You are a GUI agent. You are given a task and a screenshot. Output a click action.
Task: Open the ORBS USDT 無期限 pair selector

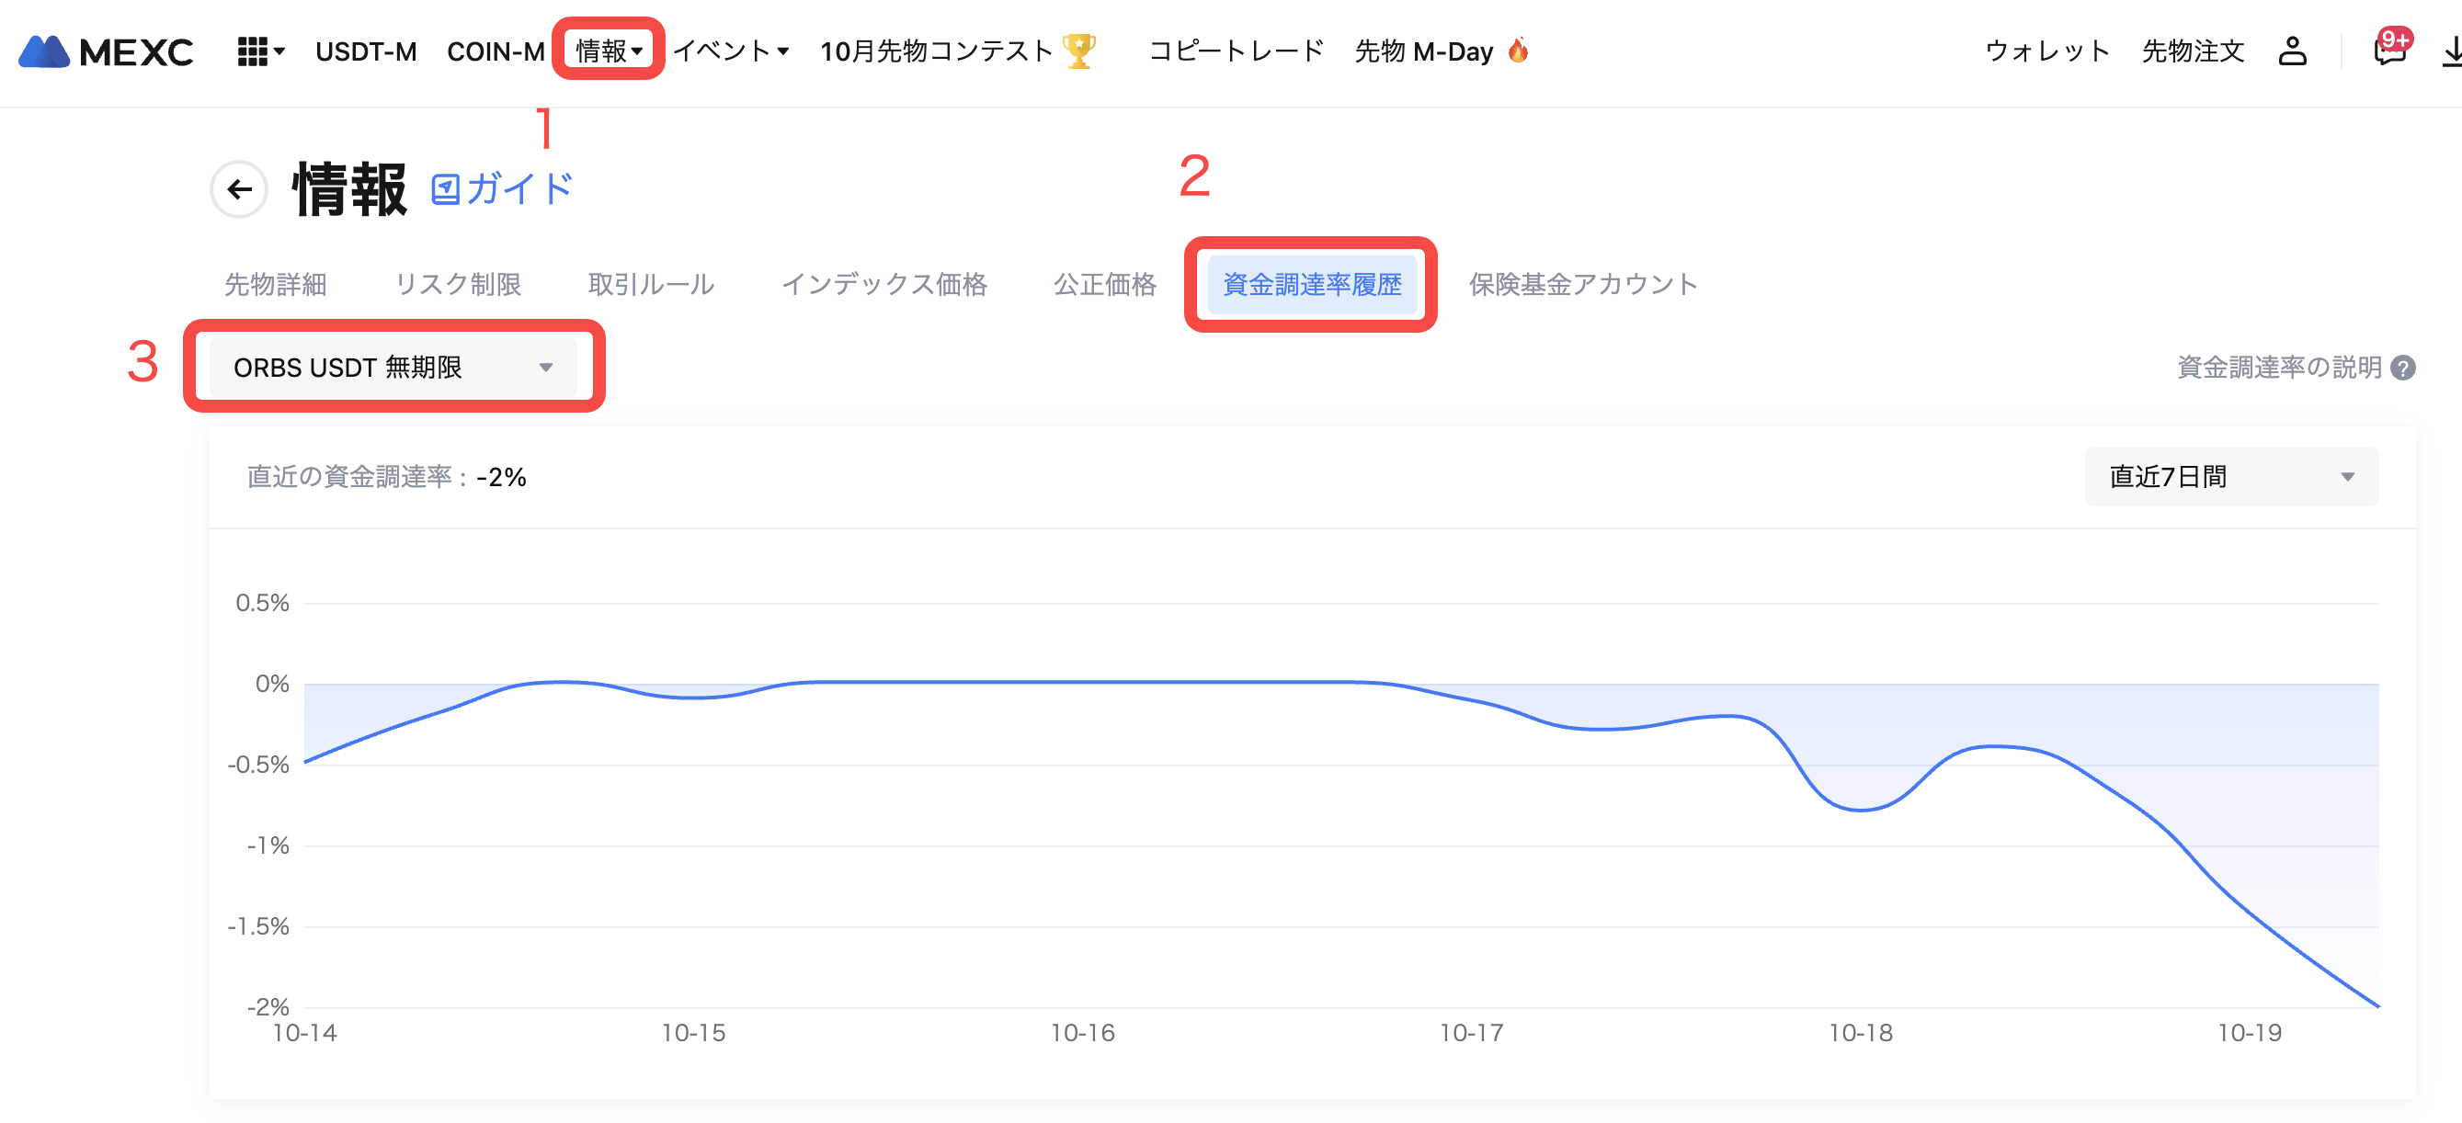tap(393, 368)
